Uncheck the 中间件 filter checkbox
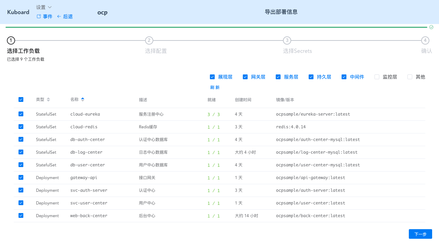Viewport: 439px width, 247px height. (344, 77)
